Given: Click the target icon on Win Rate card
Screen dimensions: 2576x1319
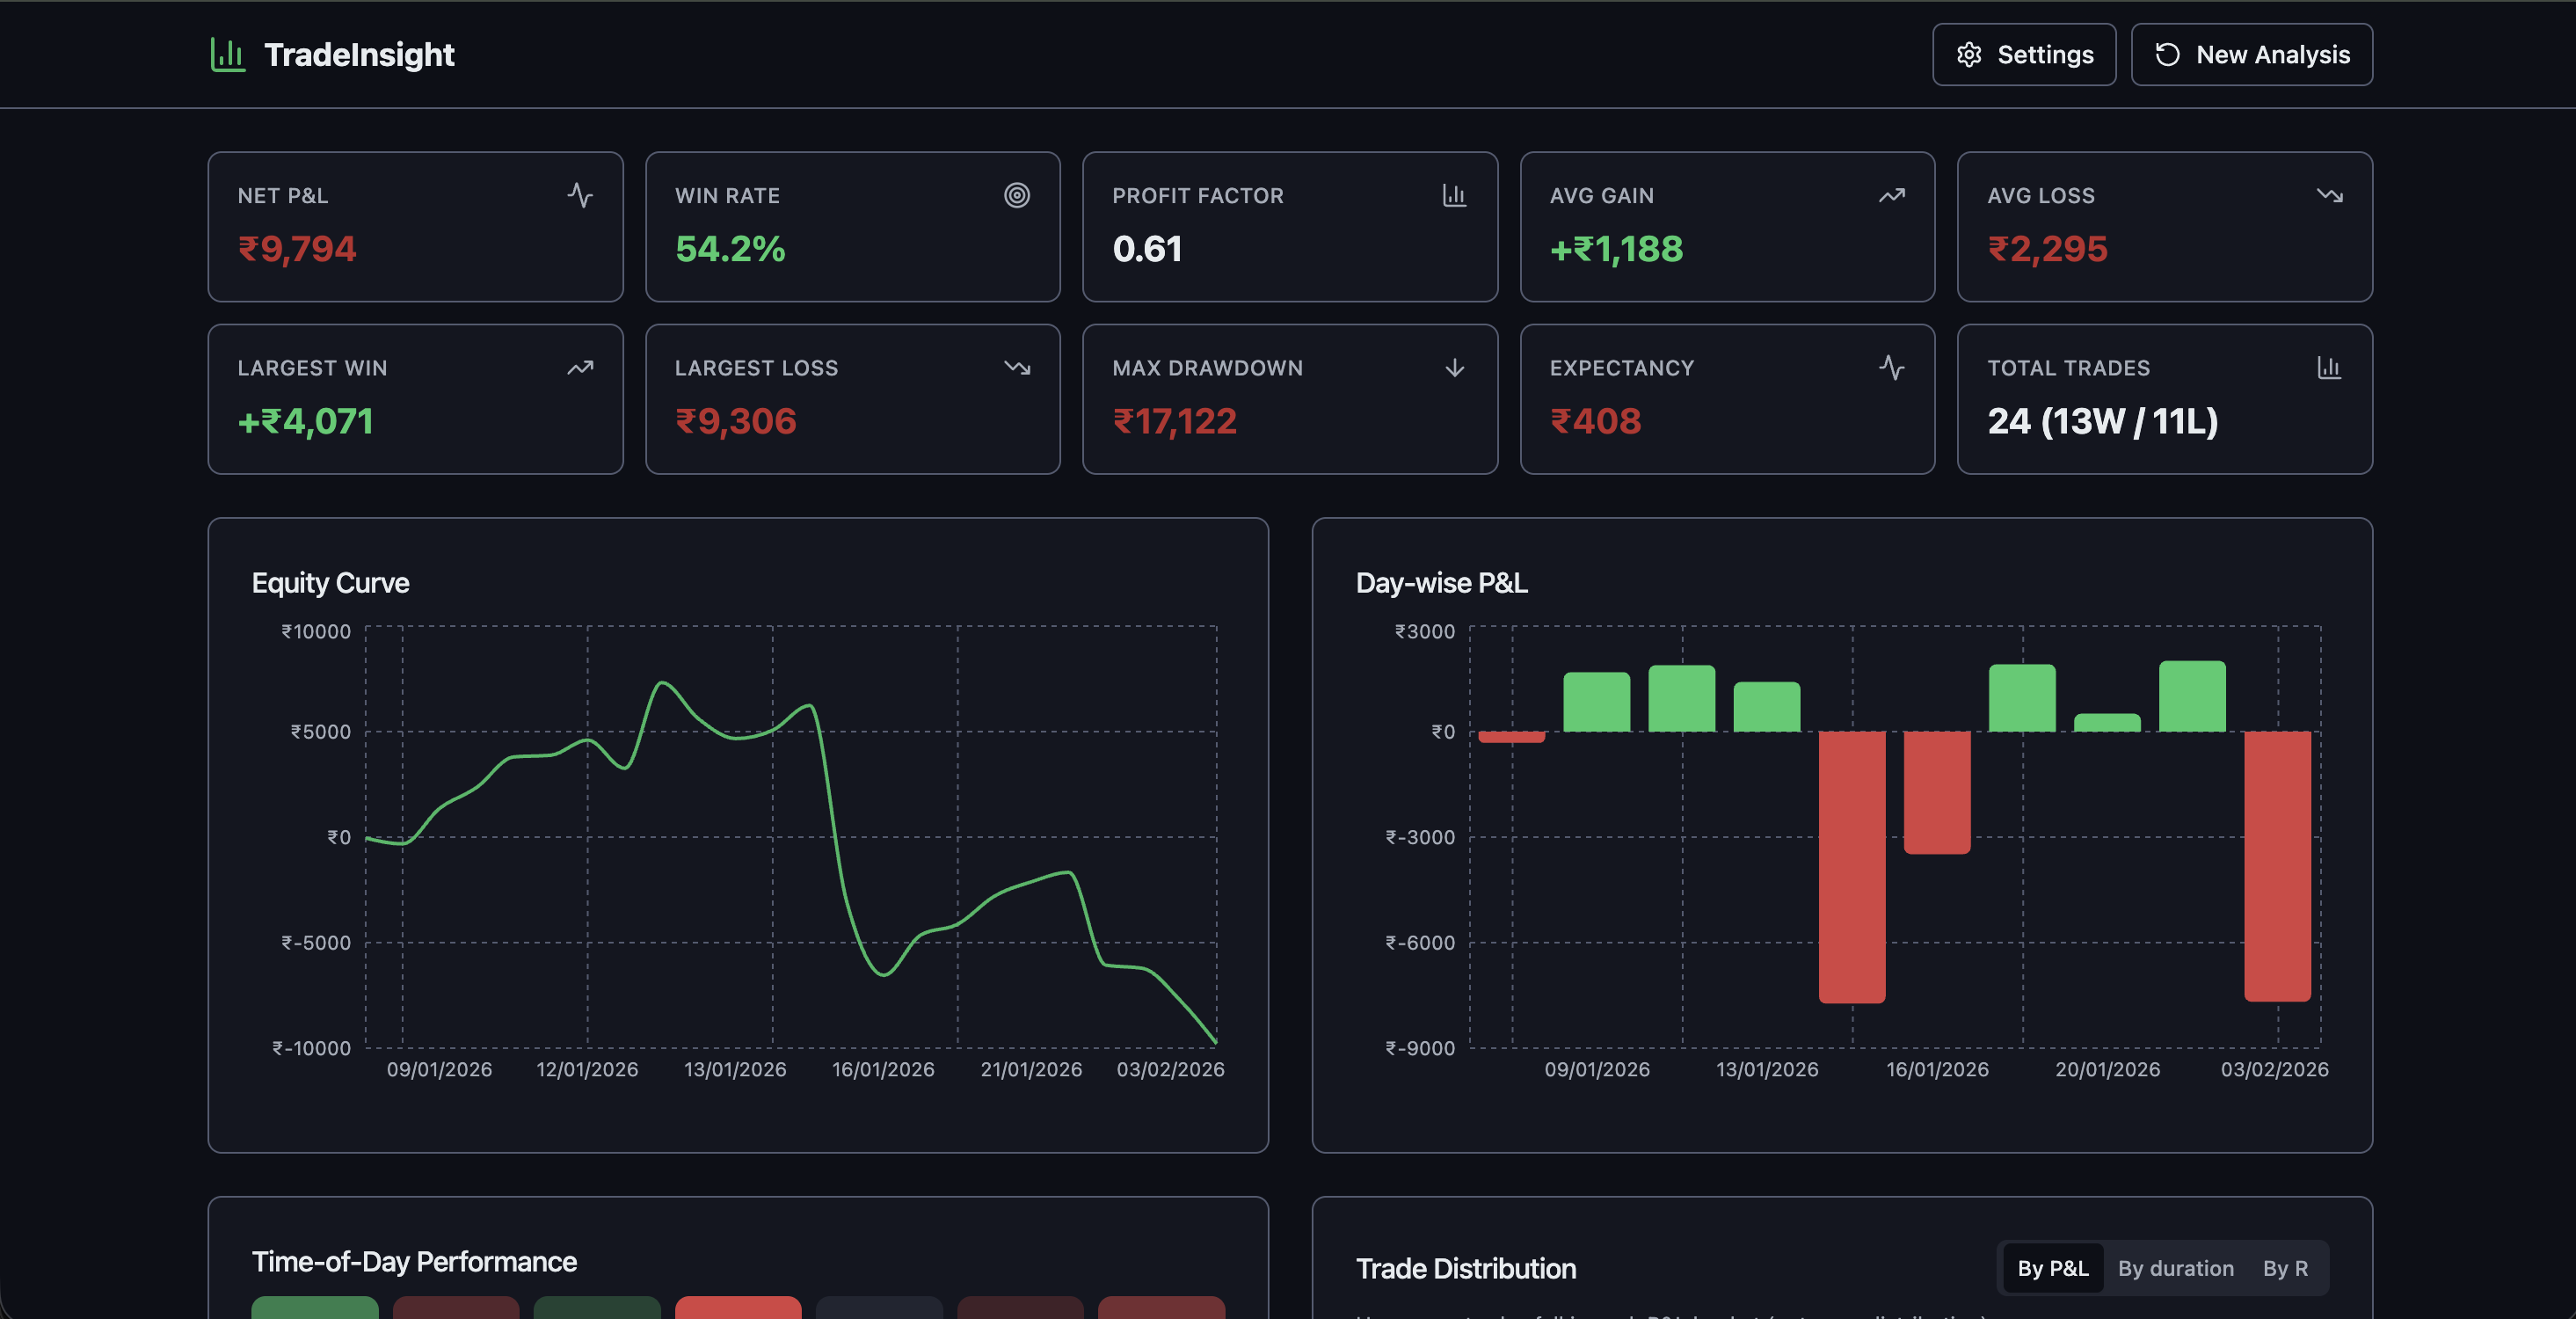Looking at the screenshot, I should tap(1018, 196).
